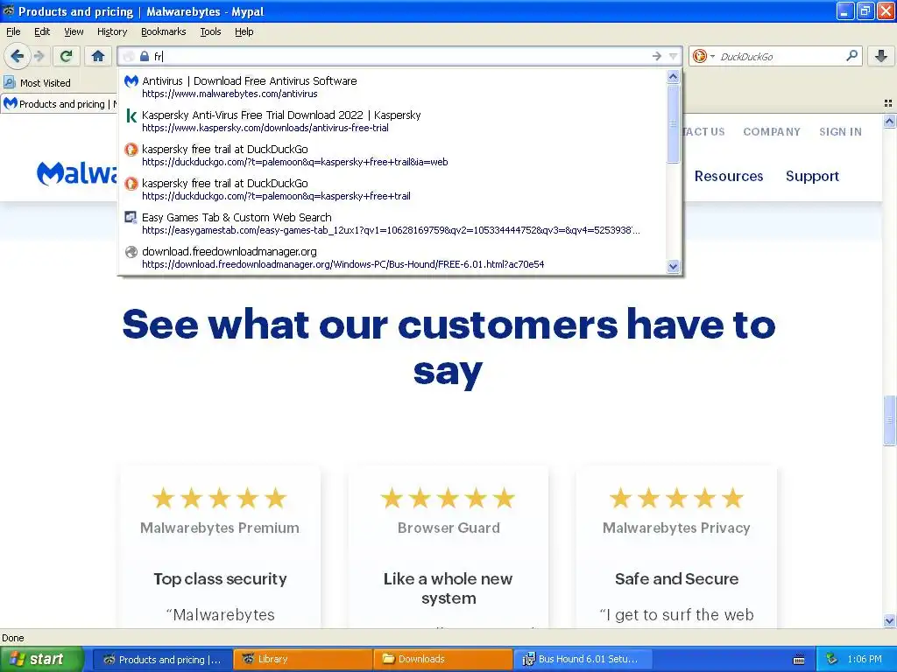The width and height of the screenshot is (897, 672).
Task: Click suggestion list scroll down arrow
Action: (674, 266)
